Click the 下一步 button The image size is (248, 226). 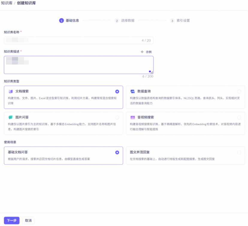pyautogui.click(x=12, y=221)
